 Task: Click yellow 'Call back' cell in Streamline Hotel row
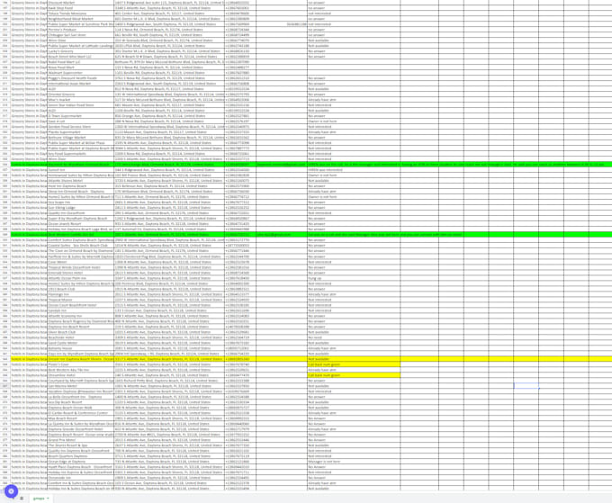(x=354, y=375)
